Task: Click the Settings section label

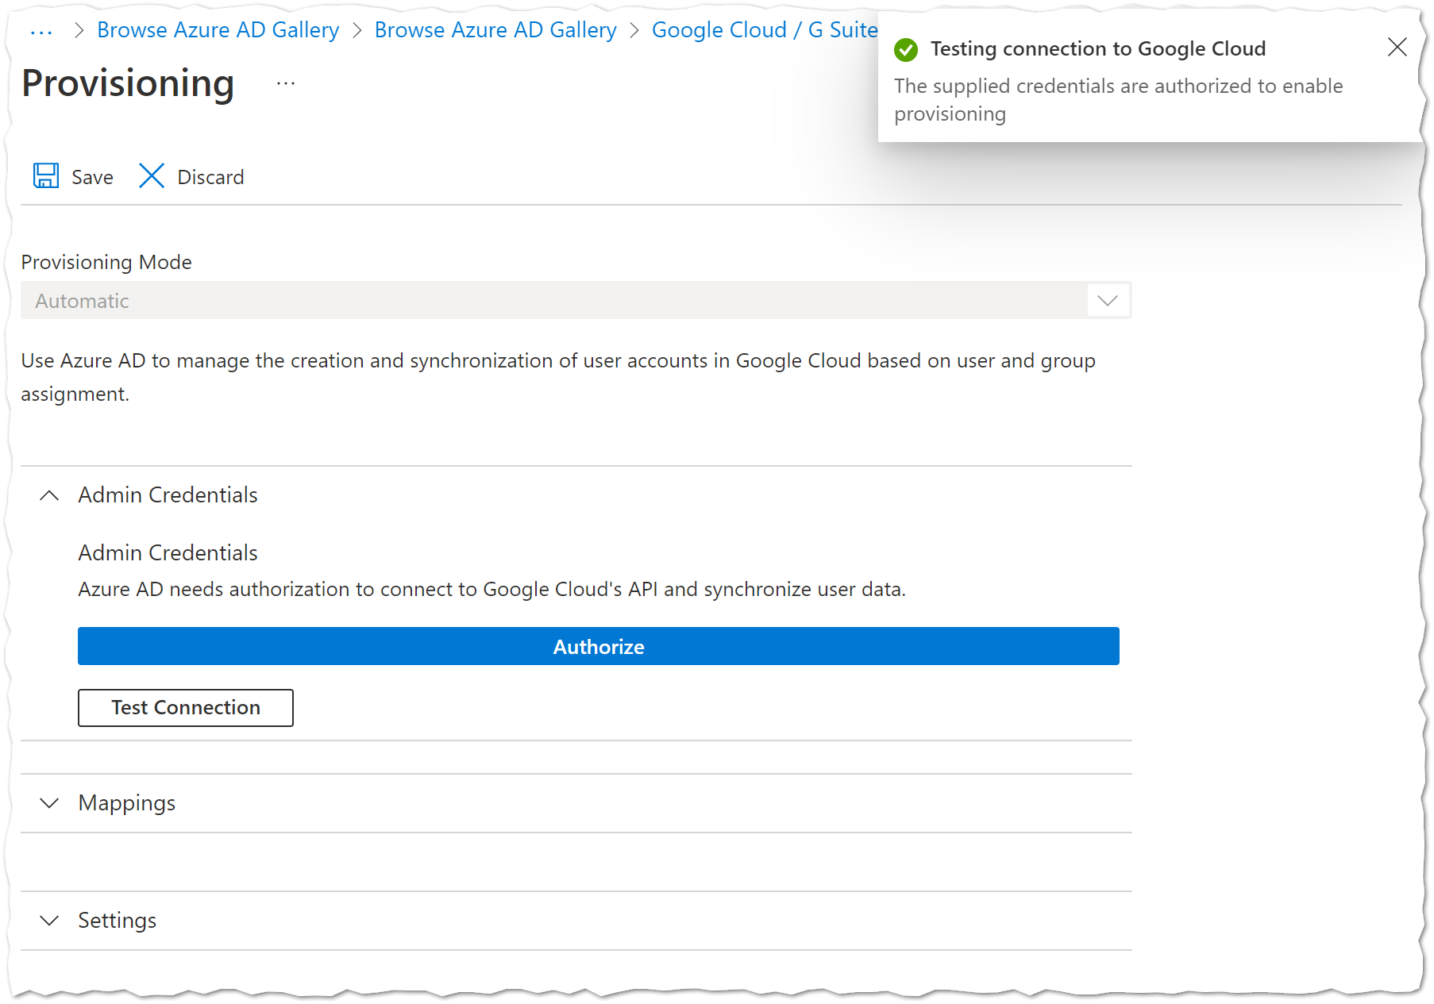Action: pyautogui.click(x=117, y=921)
